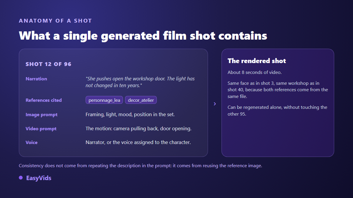
Task: Select the decor_atelier reference tag
Action: click(x=141, y=100)
